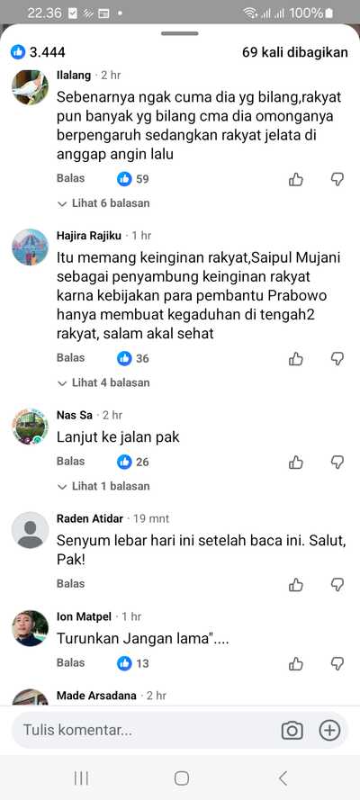
Task: Open the 3.444 likes reaction list
Action: [38, 52]
